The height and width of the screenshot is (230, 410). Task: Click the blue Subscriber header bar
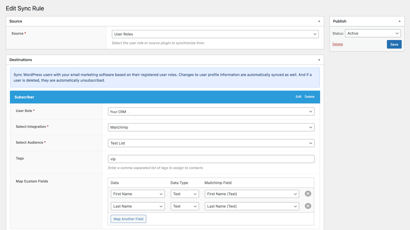coord(165,97)
